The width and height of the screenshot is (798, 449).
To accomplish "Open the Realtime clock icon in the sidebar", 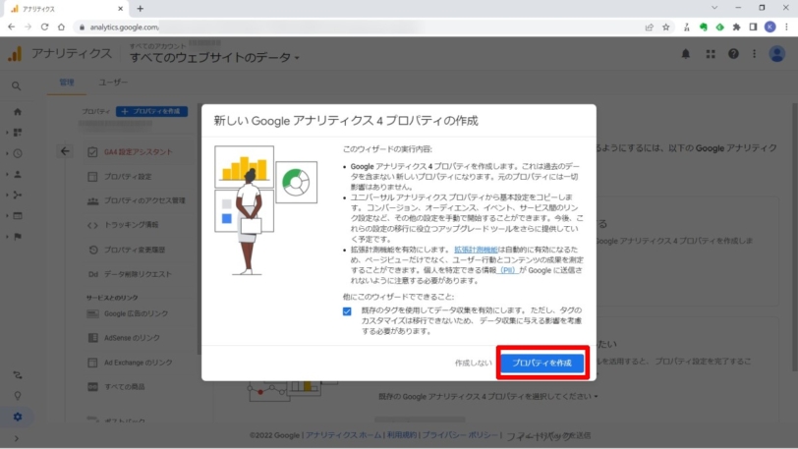I will tap(18, 153).
